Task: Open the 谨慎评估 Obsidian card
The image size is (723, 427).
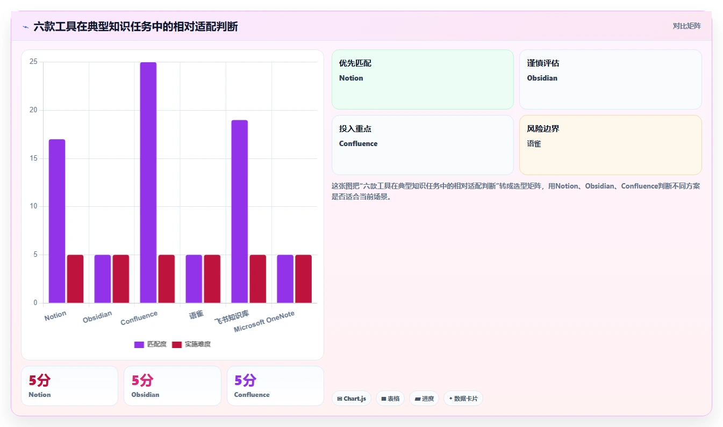Action: click(x=611, y=79)
